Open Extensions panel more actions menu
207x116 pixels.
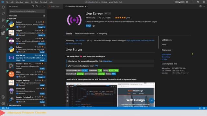pyautogui.click(x=44, y=6)
